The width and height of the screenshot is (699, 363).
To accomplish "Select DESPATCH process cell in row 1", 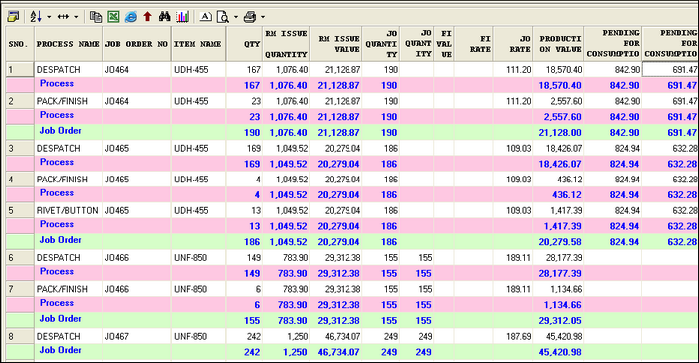I will 69,70.
